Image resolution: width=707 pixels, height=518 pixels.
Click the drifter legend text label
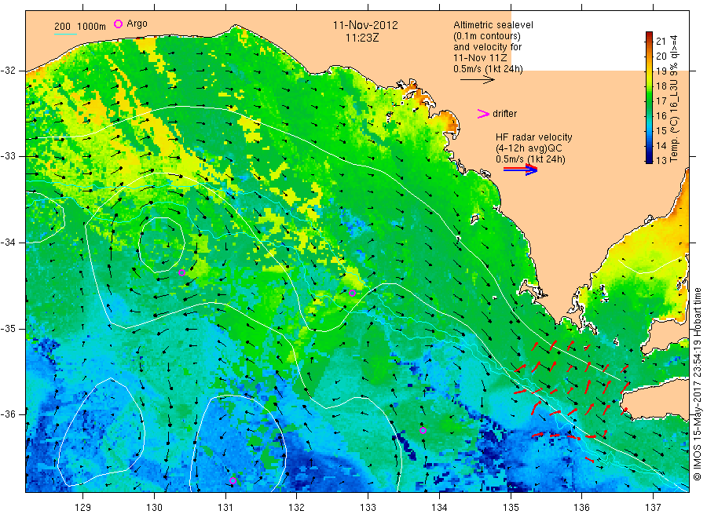coord(504,114)
